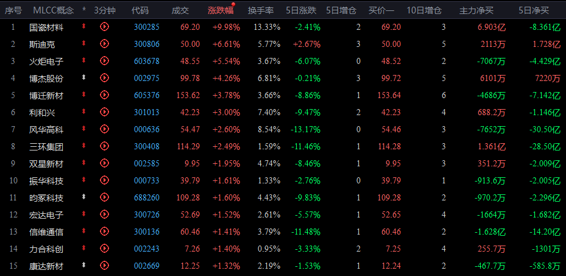Click stock code 603678
This screenshot has width=566, height=276.
click(x=147, y=62)
